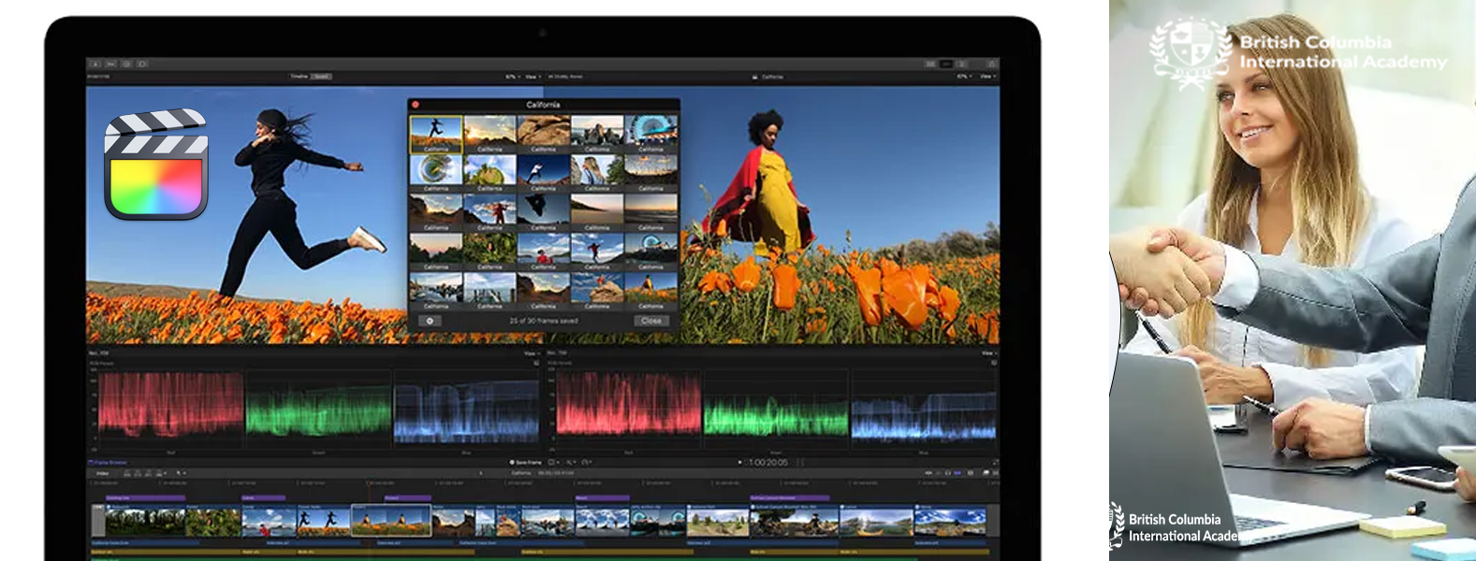The height and width of the screenshot is (561, 1476).
Task: Click the share icon in top toolbar
Action: (991, 64)
